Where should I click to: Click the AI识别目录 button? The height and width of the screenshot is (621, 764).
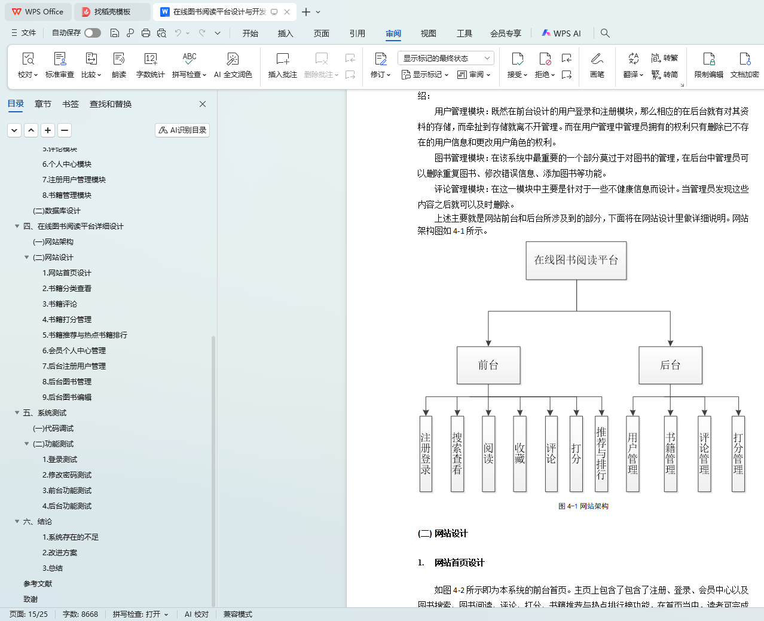(182, 130)
